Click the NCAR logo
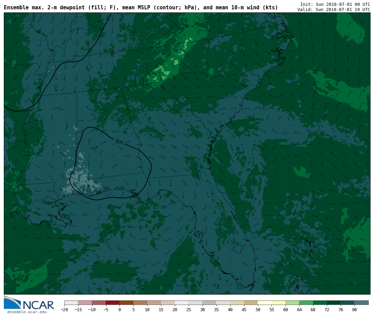 [29, 304]
